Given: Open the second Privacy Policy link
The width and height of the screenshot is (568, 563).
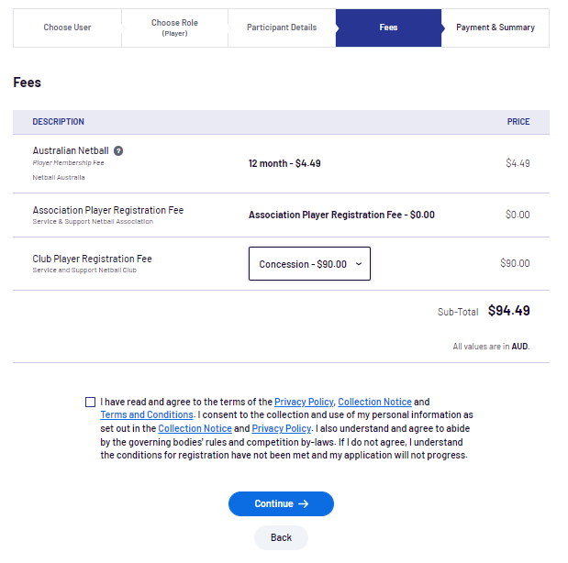Looking at the screenshot, I should click(x=282, y=429).
